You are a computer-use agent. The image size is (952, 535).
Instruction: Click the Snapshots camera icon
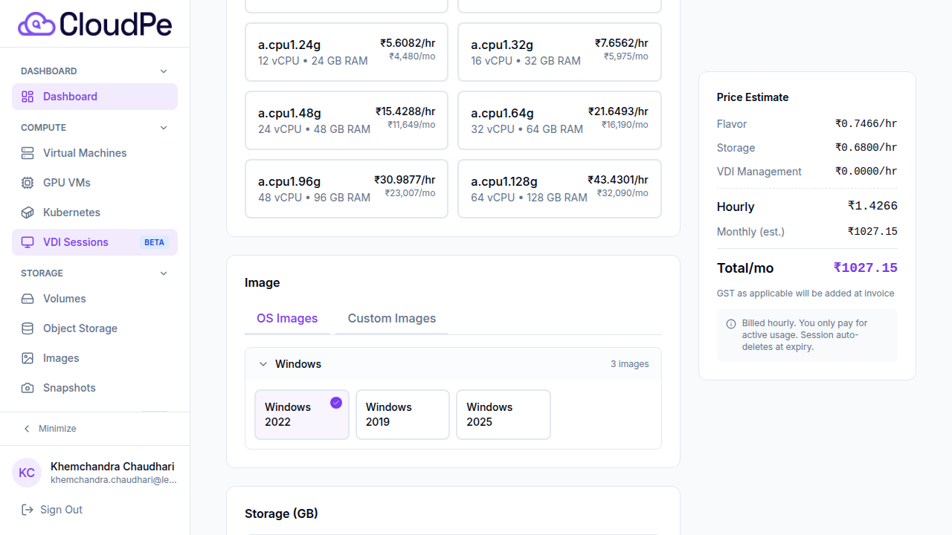click(28, 388)
